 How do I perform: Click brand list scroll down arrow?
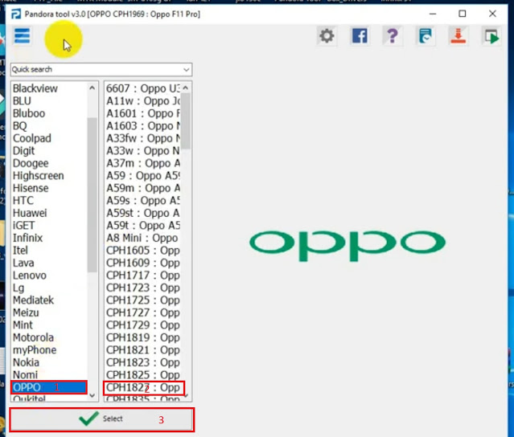click(x=93, y=395)
